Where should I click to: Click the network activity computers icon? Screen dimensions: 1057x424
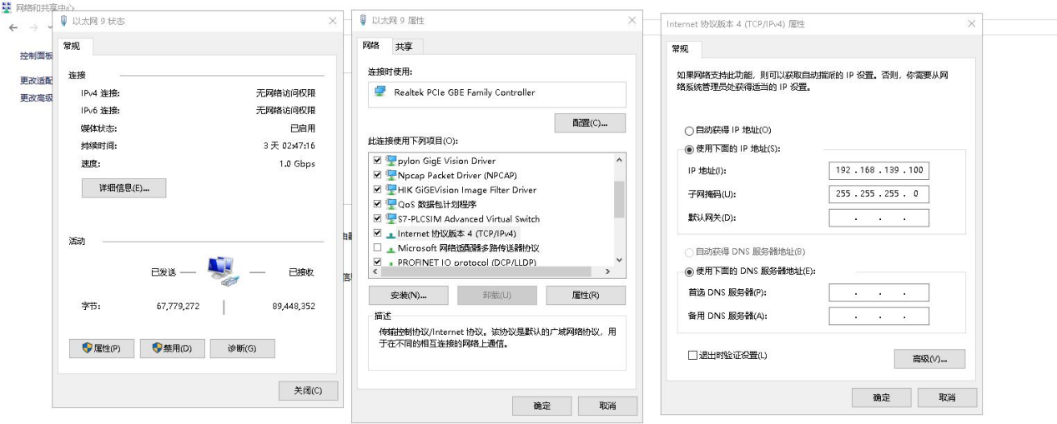tap(223, 269)
